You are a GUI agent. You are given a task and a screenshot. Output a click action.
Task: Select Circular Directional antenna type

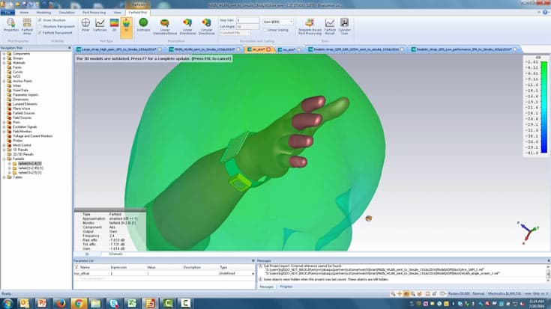coord(206,26)
